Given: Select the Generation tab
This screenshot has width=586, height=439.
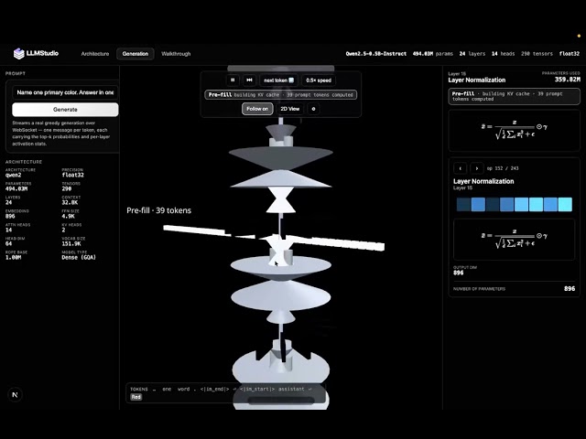Looking at the screenshot, I should (136, 54).
